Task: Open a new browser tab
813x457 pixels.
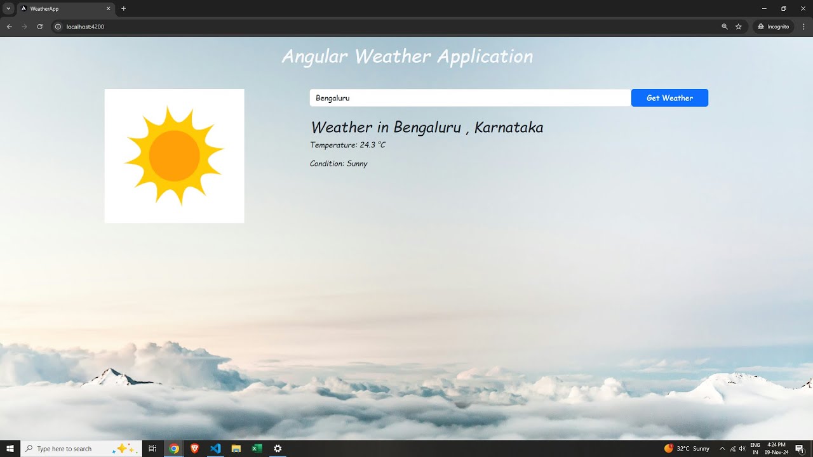Action: point(123,9)
